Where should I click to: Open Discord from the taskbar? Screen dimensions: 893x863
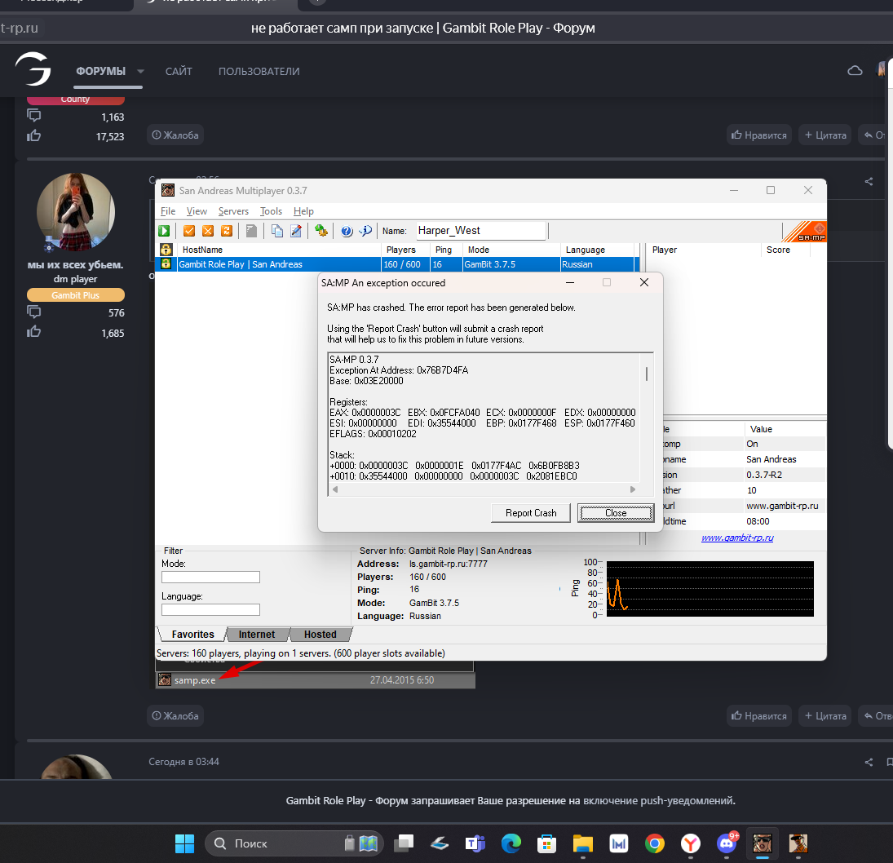point(726,843)
